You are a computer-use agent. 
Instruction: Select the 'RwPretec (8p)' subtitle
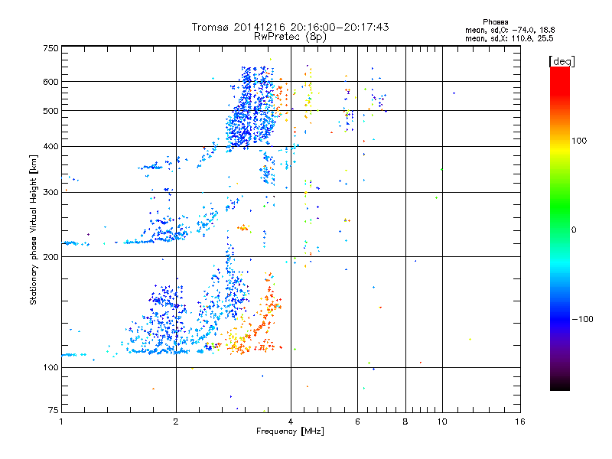coord(290,37)
